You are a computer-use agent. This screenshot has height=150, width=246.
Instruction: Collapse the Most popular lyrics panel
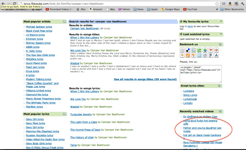pos(64,114)
